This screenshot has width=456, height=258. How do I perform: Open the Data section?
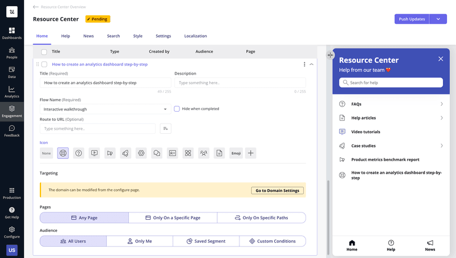click(11, 72)
